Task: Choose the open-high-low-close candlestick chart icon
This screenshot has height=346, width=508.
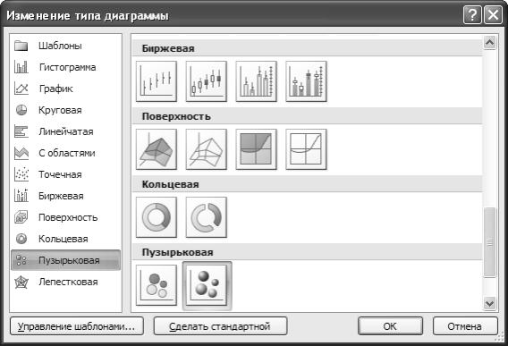Action: pos(207,81)
